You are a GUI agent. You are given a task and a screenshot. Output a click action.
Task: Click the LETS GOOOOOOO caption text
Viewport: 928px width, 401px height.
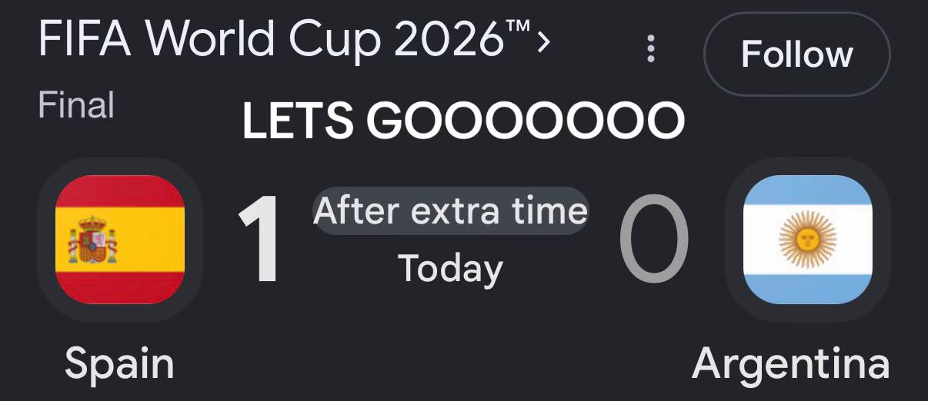[463, 121]
